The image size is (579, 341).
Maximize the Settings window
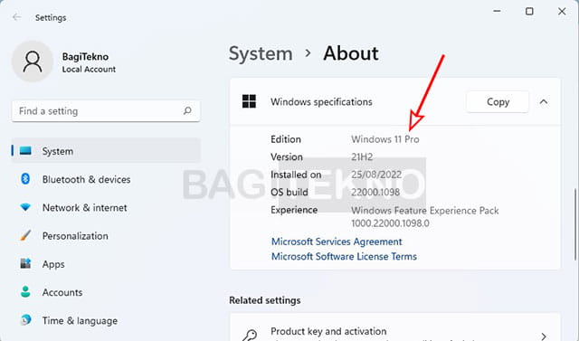[x=529, y=12]
